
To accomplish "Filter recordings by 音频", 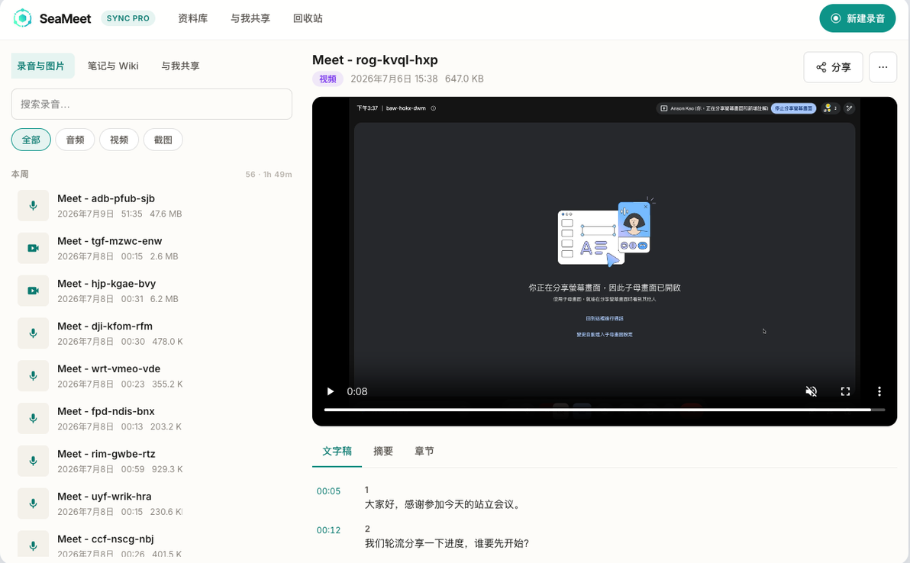I will pos(75,140).
